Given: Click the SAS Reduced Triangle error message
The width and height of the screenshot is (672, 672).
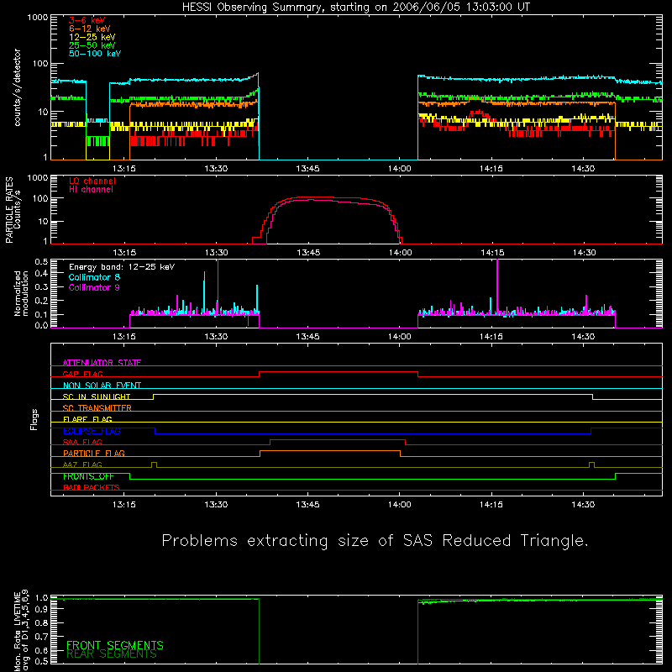Looking at the screenshot, I should (x=375, y=541).
